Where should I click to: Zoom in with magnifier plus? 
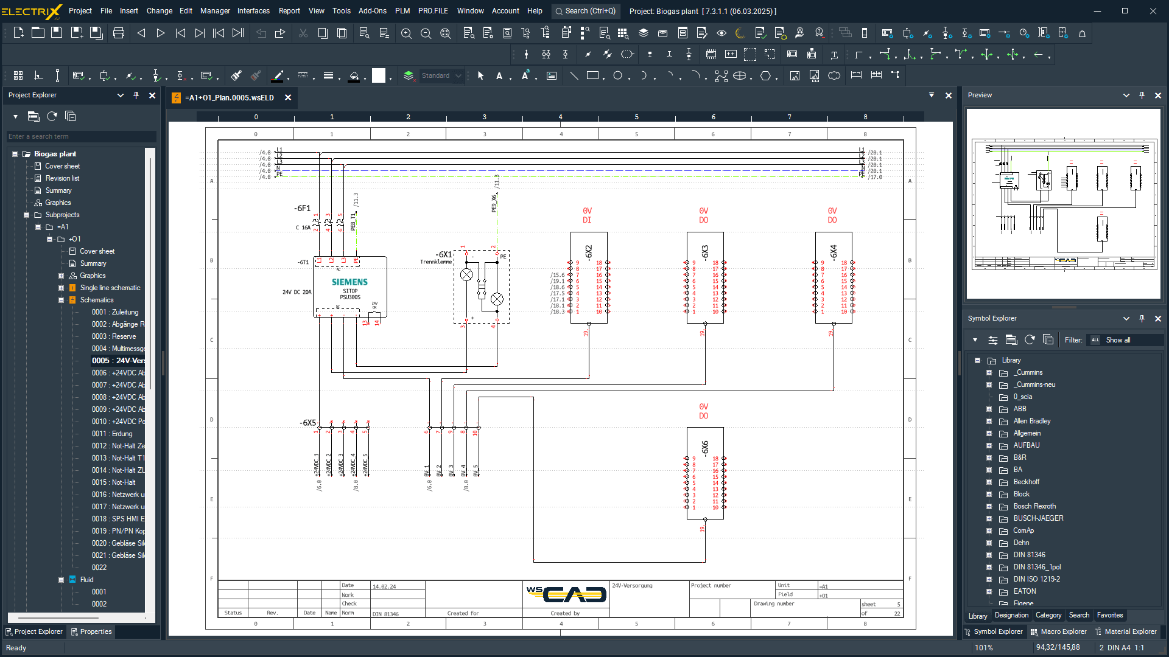[x=406, y=33]
